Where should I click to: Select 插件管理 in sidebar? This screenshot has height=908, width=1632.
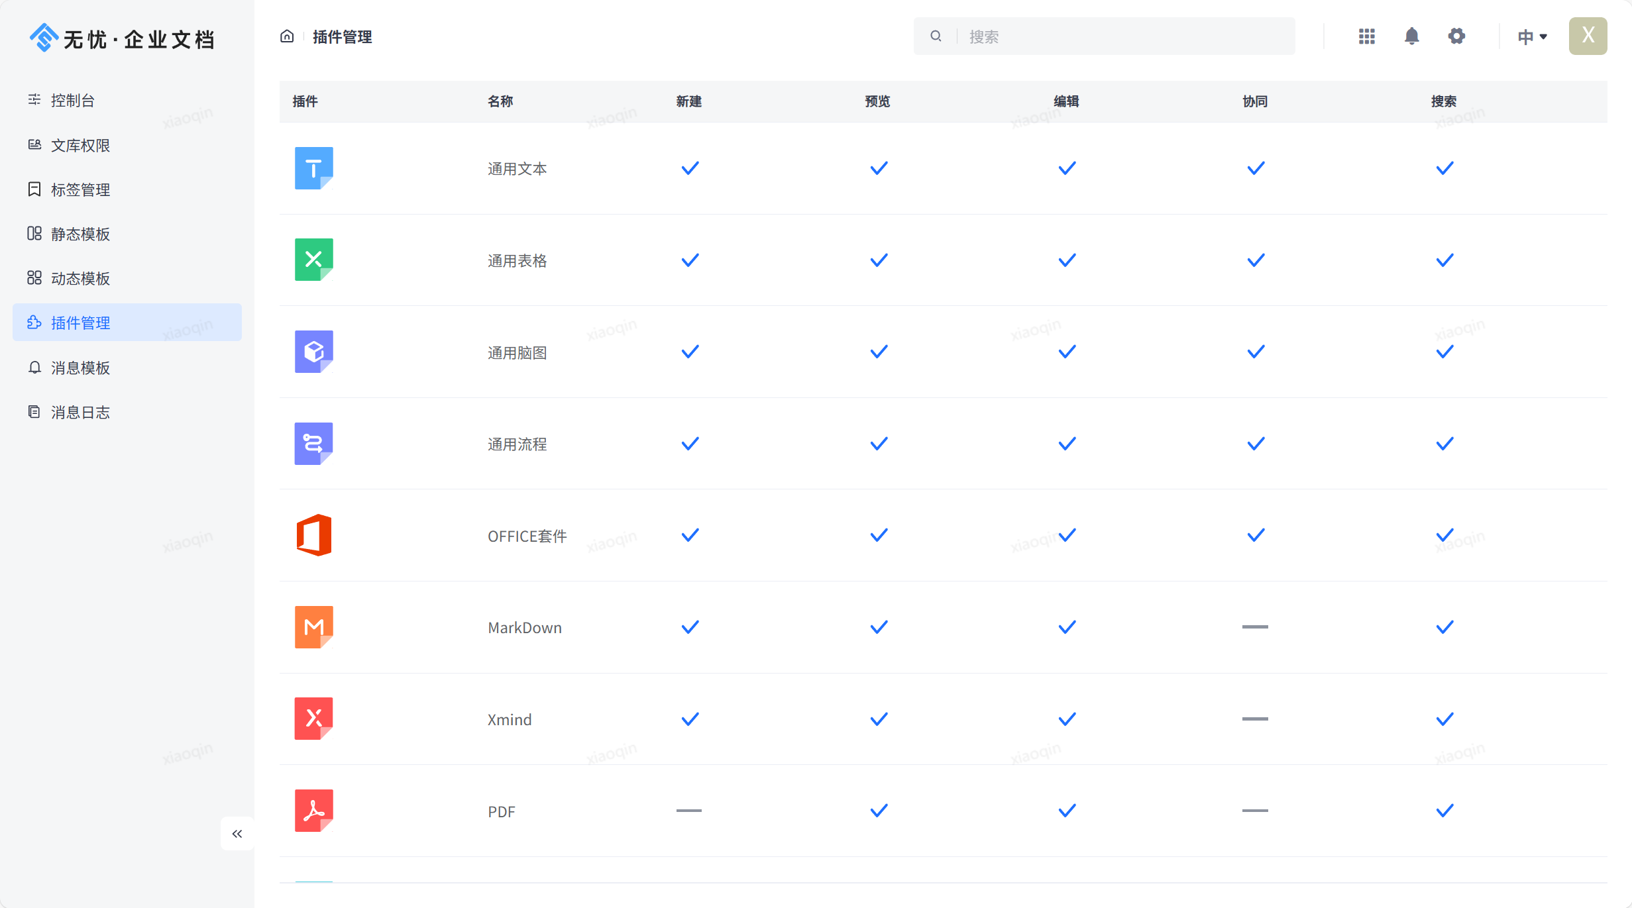pos(127,323)
